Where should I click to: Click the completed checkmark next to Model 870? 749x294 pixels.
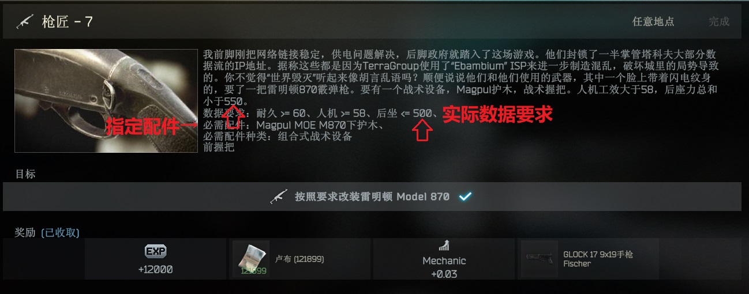[465, 197]
